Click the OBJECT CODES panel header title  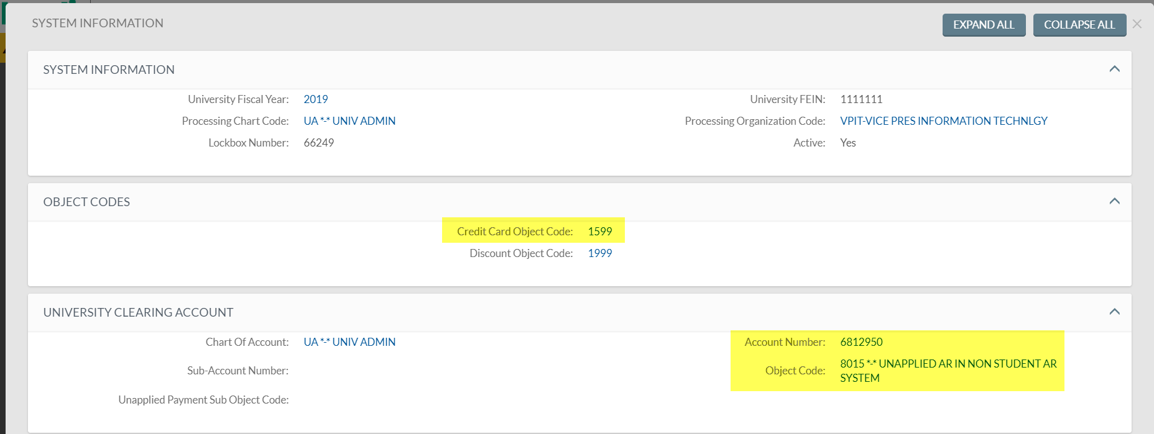click(86, 202)
